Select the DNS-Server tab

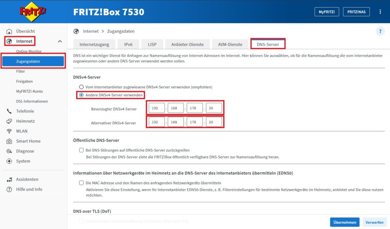[268, 44]
